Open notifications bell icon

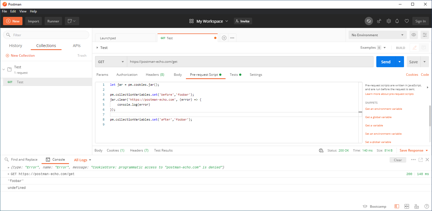[397, 21]
